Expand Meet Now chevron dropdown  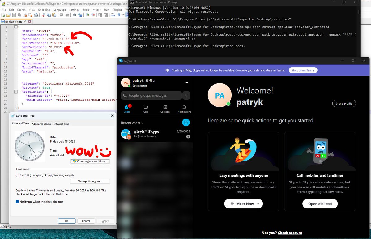click(258, 204)
